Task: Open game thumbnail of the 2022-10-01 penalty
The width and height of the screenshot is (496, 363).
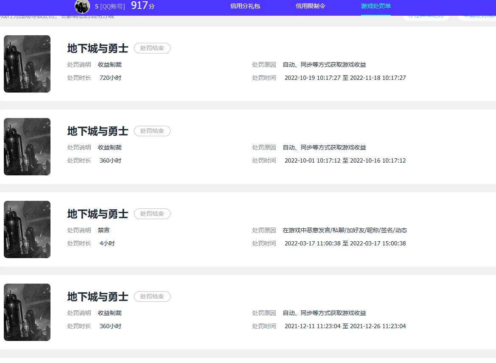Action: coord(27,147)
